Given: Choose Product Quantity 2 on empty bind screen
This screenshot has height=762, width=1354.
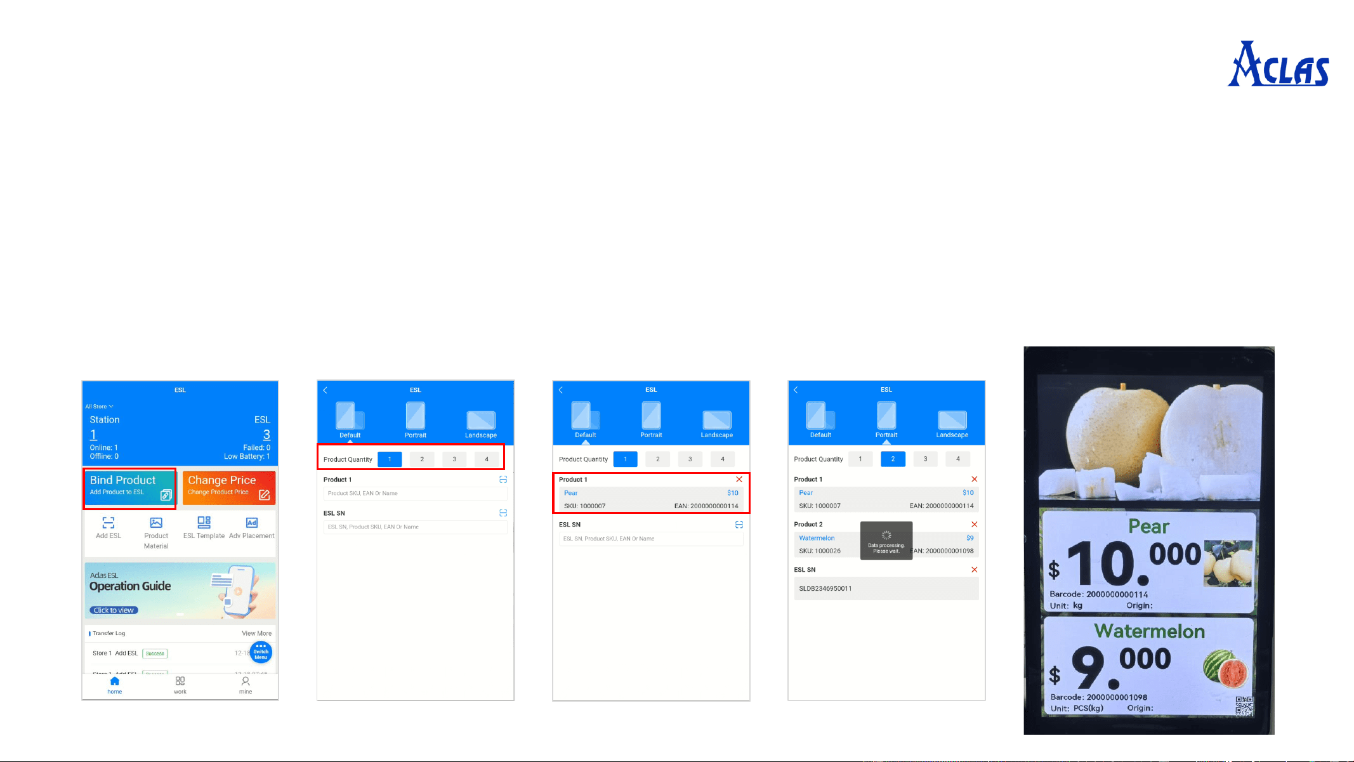Looking at the screenshot, I should click(x=422, y=459).
